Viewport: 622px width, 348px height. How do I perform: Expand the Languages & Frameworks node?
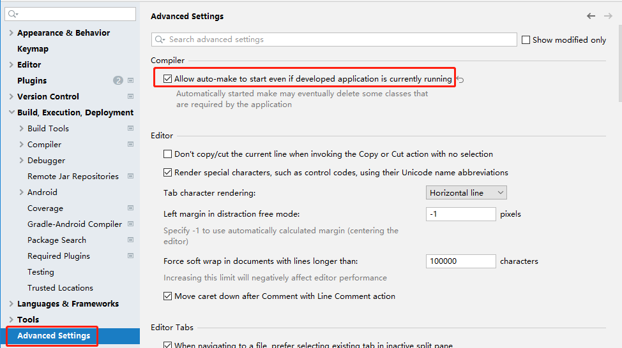pyautogui.click(x=11, y=303)
